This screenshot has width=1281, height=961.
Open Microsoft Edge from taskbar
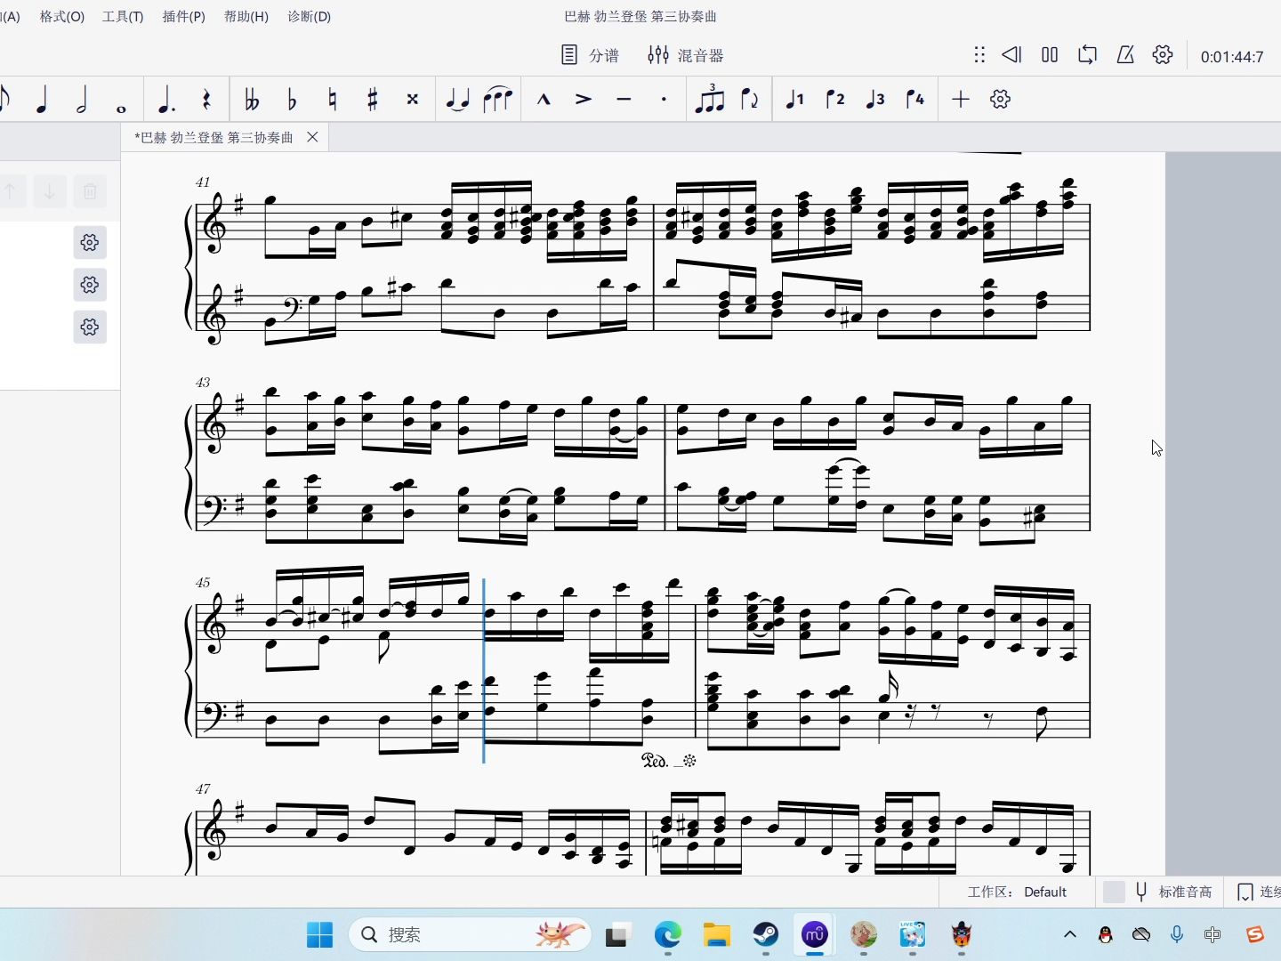(667, 935)
